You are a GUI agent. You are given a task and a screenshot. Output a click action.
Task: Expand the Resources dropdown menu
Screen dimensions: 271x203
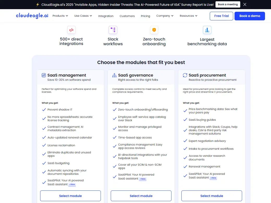188,16
